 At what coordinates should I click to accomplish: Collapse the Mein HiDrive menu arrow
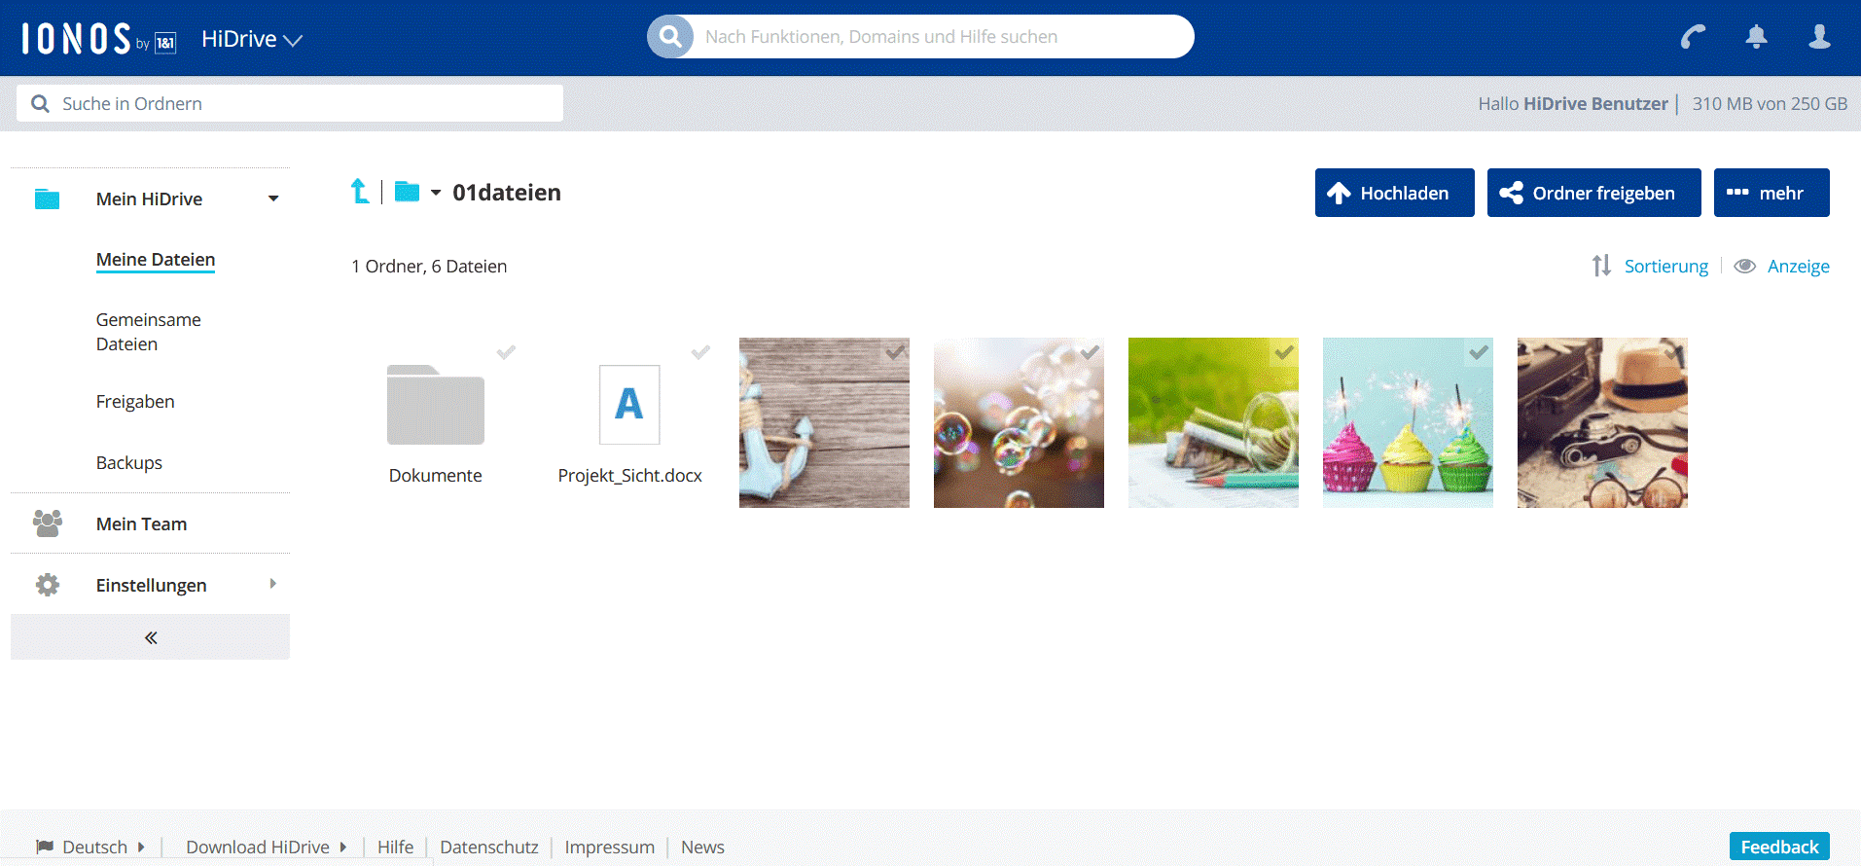point(273,198)
